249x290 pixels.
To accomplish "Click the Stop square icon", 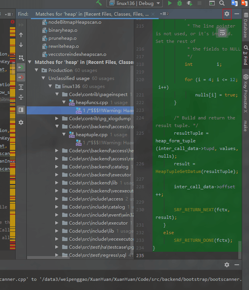I will [x=199, y=3].
